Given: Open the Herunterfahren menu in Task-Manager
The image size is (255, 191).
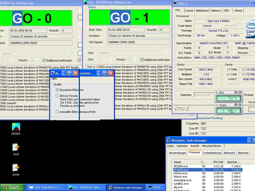Looking at the screenshot, I should [211, 146].
